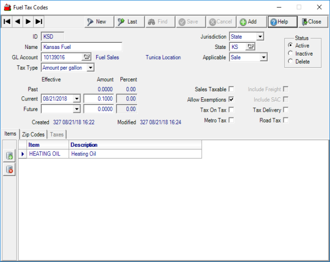
Task: Select the Inactive status radio button
Action: (290, 54)
